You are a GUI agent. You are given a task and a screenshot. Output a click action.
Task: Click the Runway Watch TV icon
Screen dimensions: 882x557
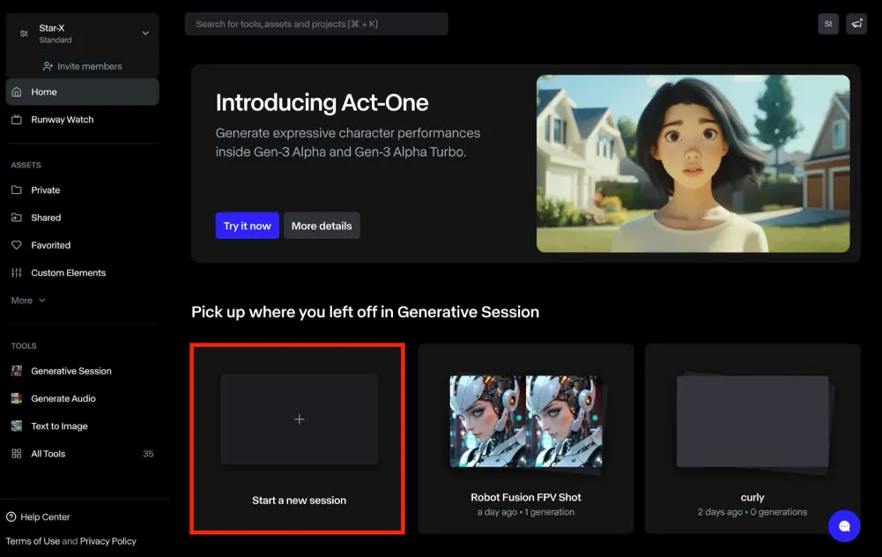pos(16,120)
